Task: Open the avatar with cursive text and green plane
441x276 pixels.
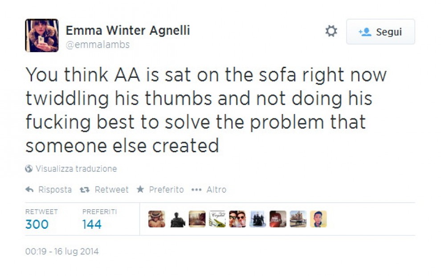Action: (x=217, y=219)
